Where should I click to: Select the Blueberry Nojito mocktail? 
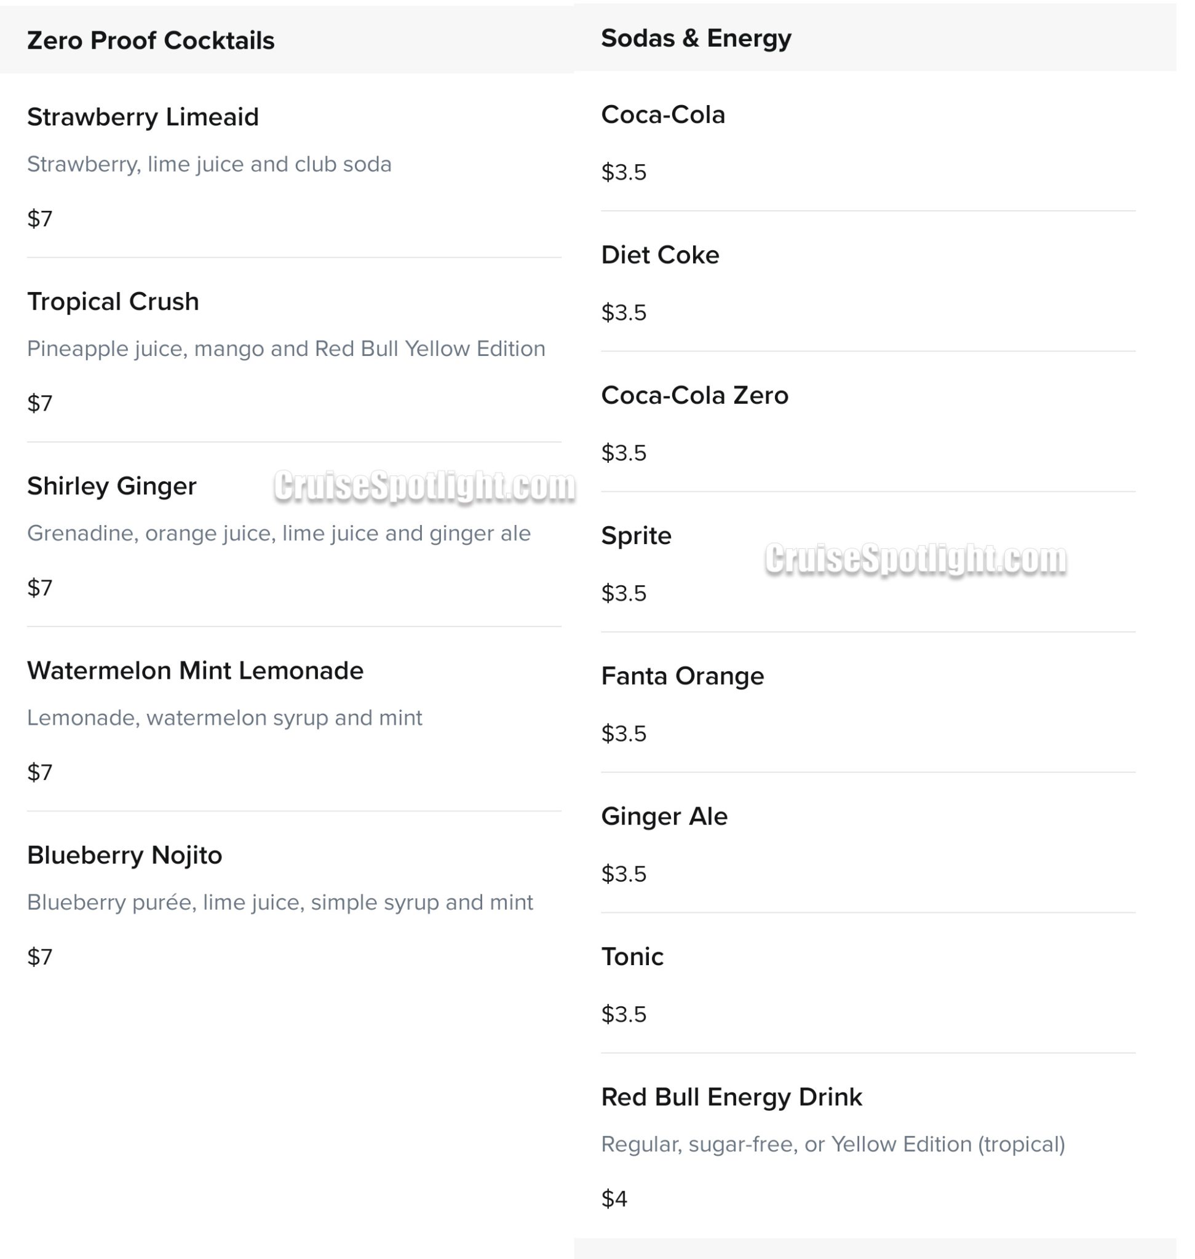(124, 856)
